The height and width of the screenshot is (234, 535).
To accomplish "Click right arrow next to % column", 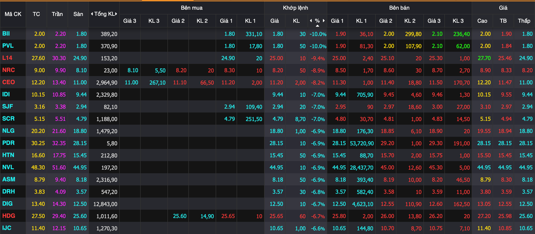I will tap(324, 21).
